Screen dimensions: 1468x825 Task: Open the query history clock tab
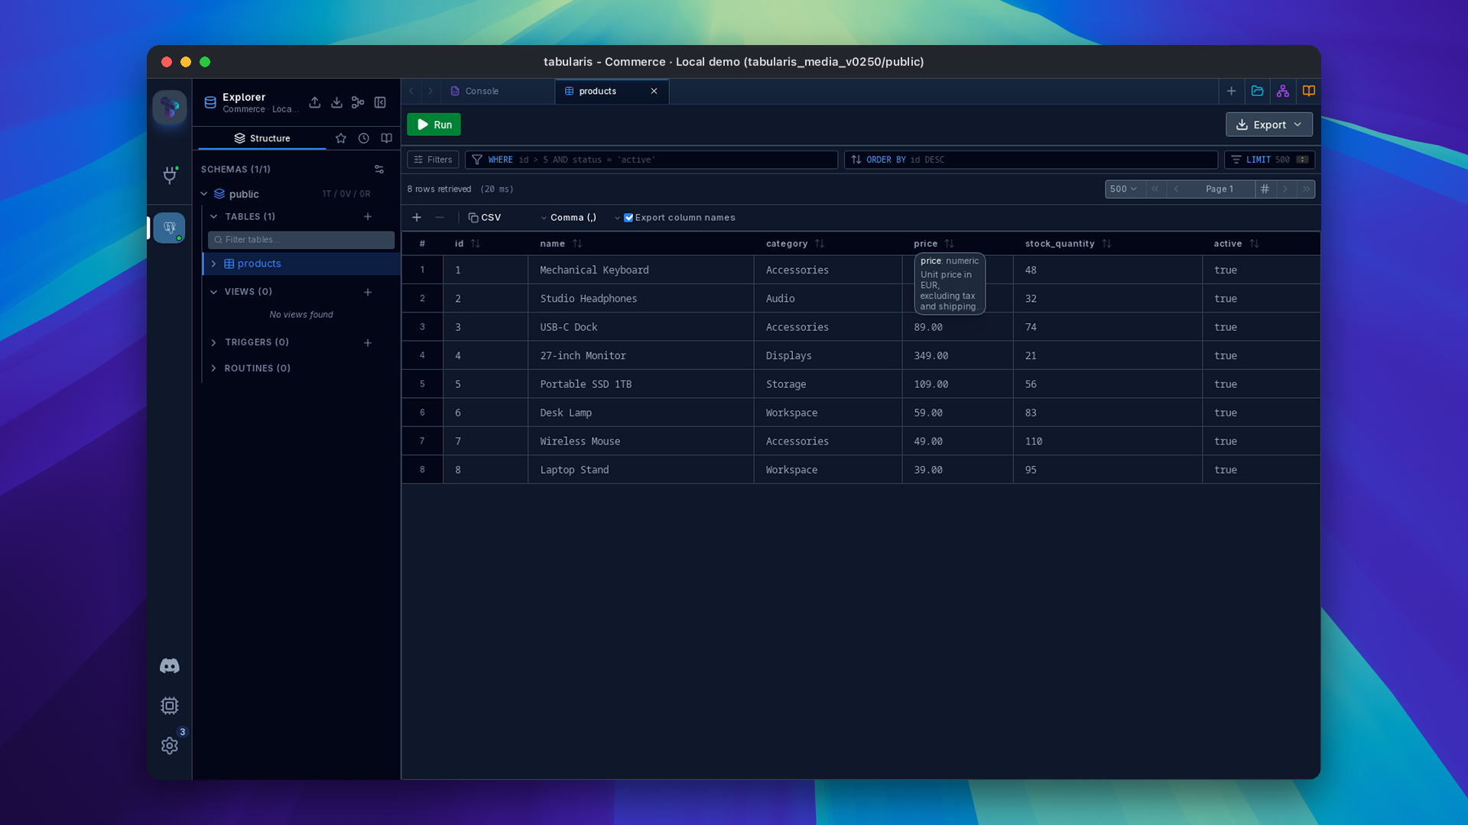[x=364, y=138]
